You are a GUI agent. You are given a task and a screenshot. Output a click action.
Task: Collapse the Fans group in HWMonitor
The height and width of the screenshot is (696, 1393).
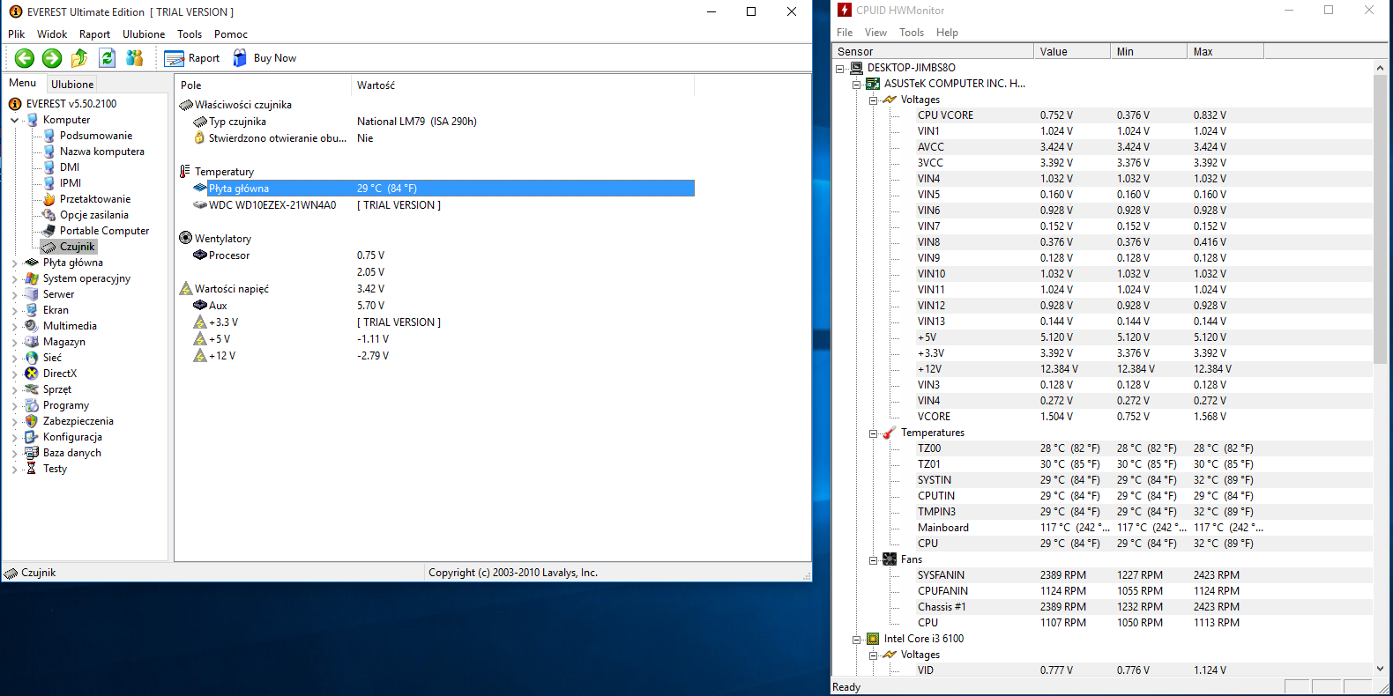(873, 559)
